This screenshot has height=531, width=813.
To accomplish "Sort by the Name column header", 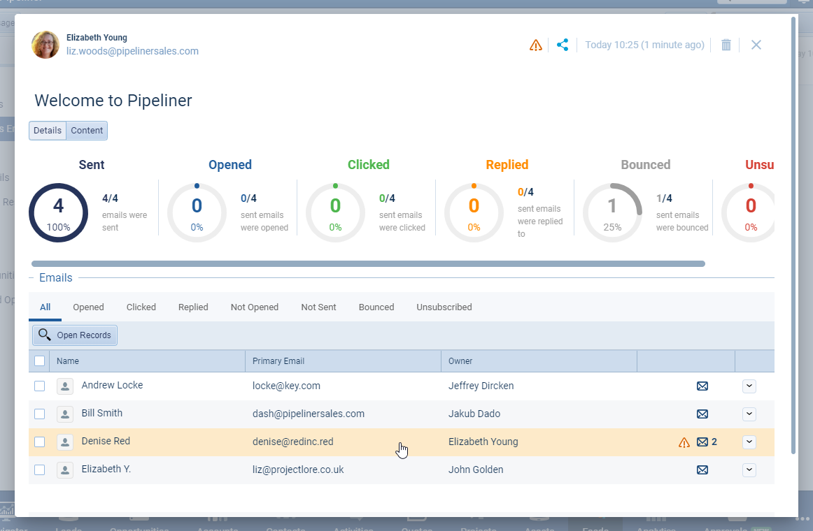I will click(147, 361).
